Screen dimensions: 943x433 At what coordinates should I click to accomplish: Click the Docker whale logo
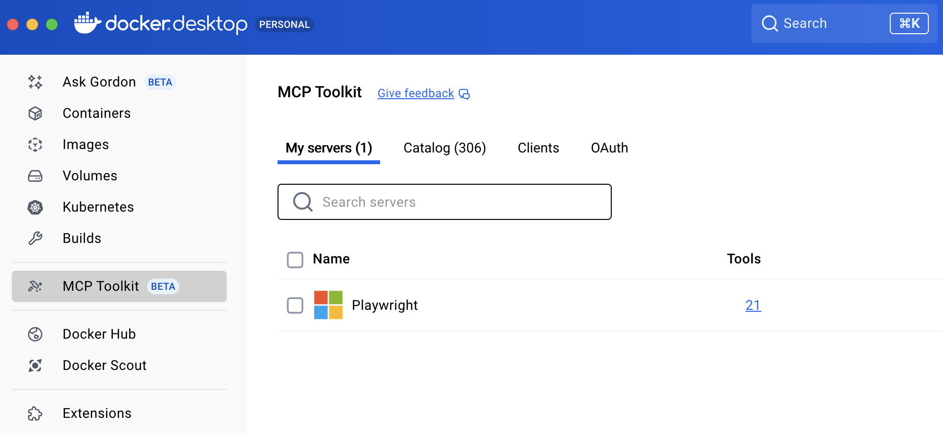coord(87,23)
